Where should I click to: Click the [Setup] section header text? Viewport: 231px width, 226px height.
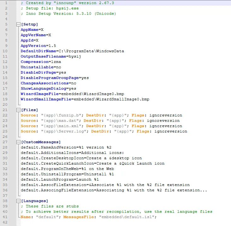click(29, 25)
